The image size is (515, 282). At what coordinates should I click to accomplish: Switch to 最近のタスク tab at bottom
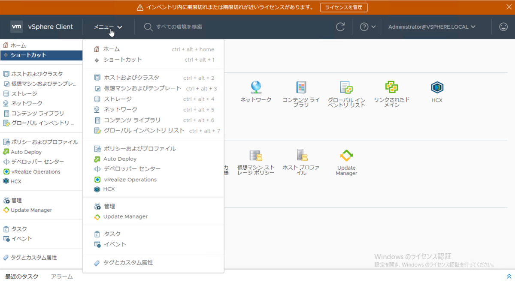click(22, 276)
